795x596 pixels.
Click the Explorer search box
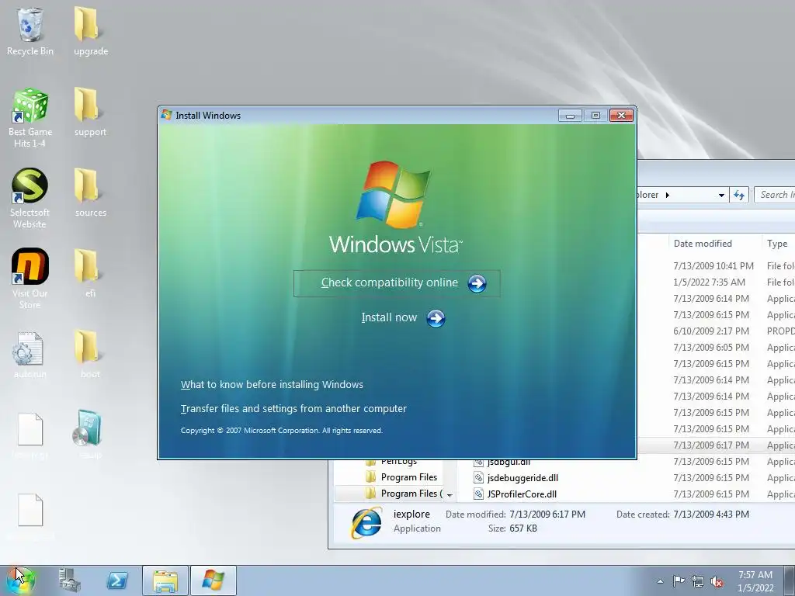[x=775, y=195]
